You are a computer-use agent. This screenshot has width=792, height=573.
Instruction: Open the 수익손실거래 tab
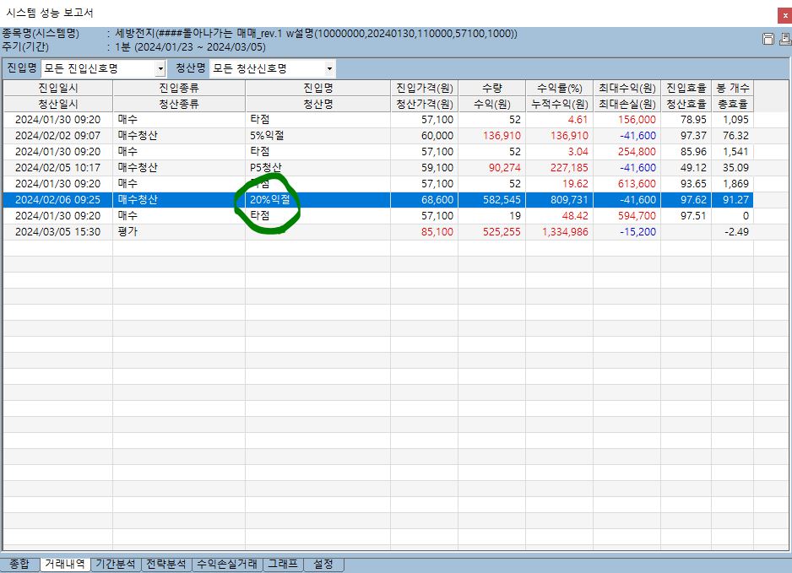pos(228,564)
